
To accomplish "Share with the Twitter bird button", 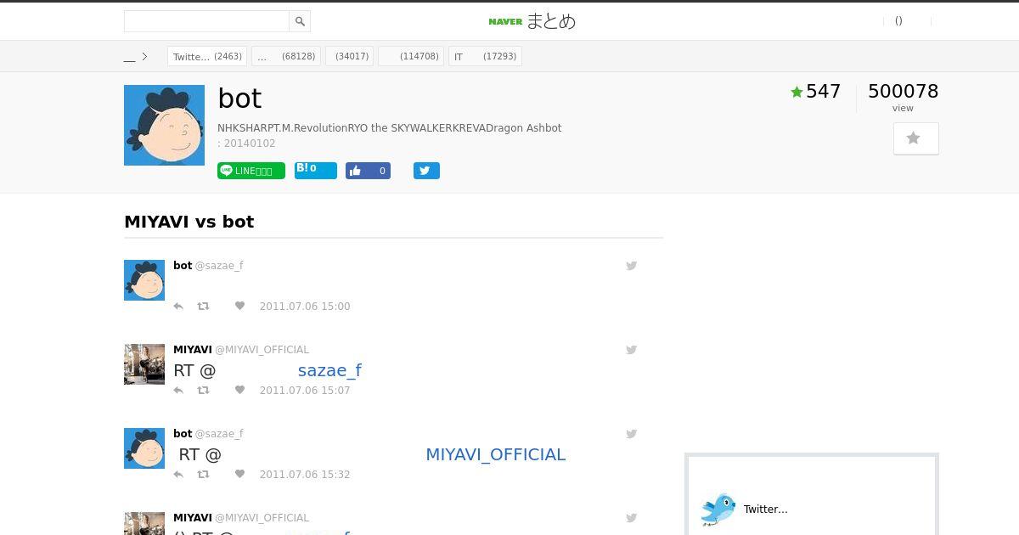I will [426, 171].
